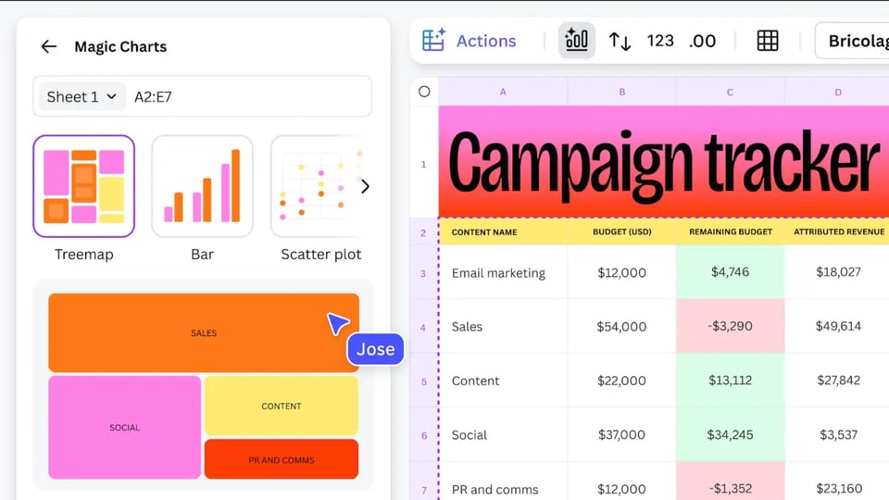Select row 2 header
Screen dimensions: 889x500
pos(423,232)
